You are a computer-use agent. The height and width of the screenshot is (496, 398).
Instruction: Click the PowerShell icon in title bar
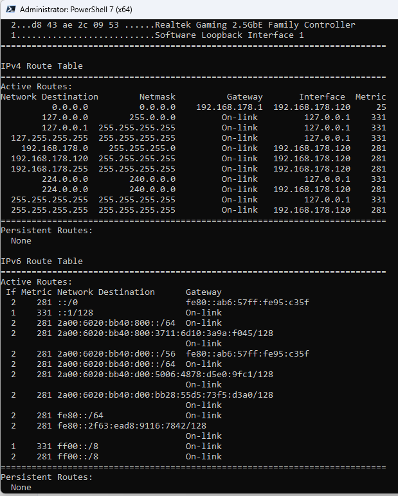point(11,9)
